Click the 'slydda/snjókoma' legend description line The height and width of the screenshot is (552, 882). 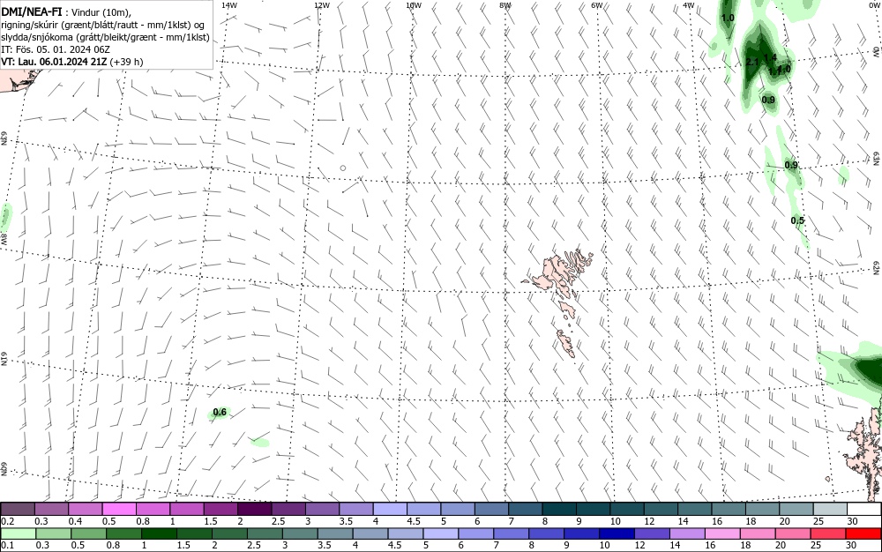coord(105,37)
